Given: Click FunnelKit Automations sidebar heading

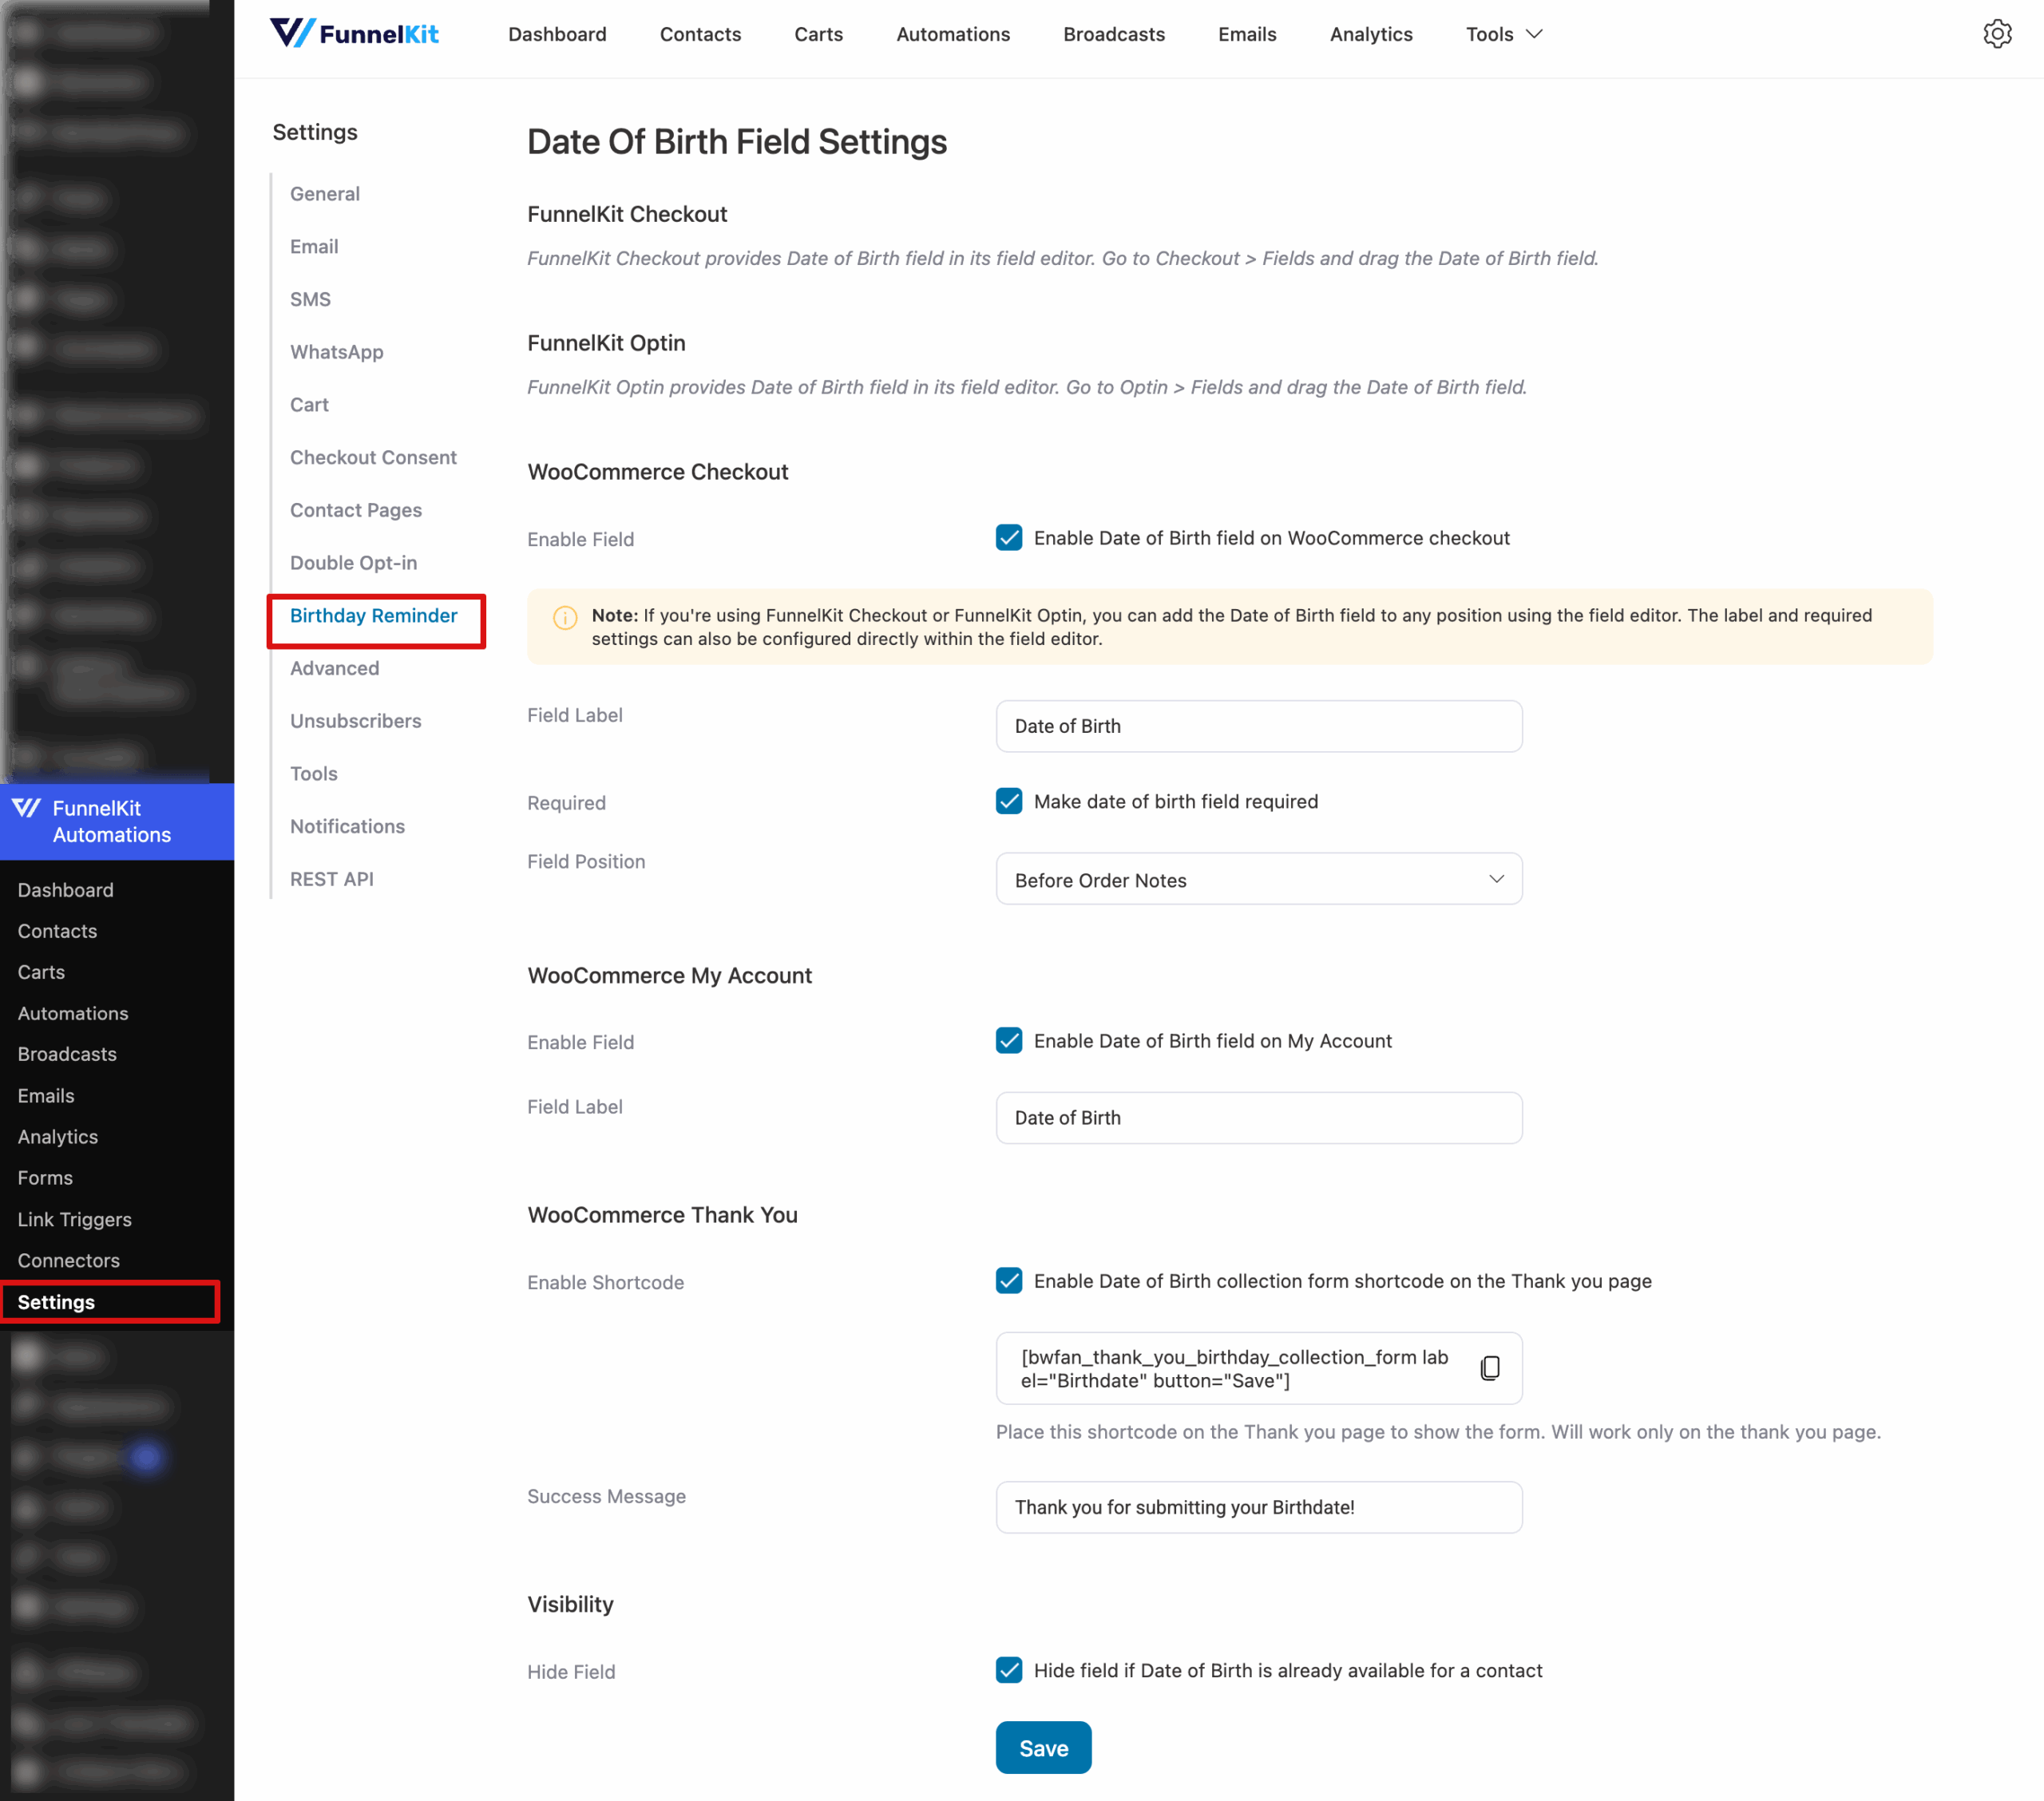Looking at the screenshot, I should [x=112, y=821].
